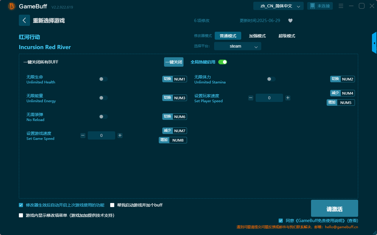
Task: Increase player speed with the plus button
Action: [288, 98]
